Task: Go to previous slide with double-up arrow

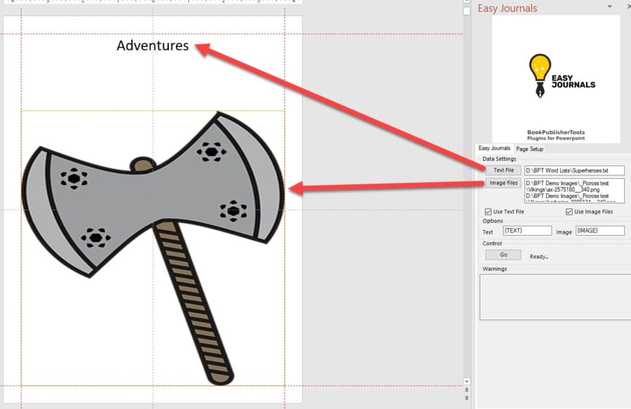Action: [466, 390]
